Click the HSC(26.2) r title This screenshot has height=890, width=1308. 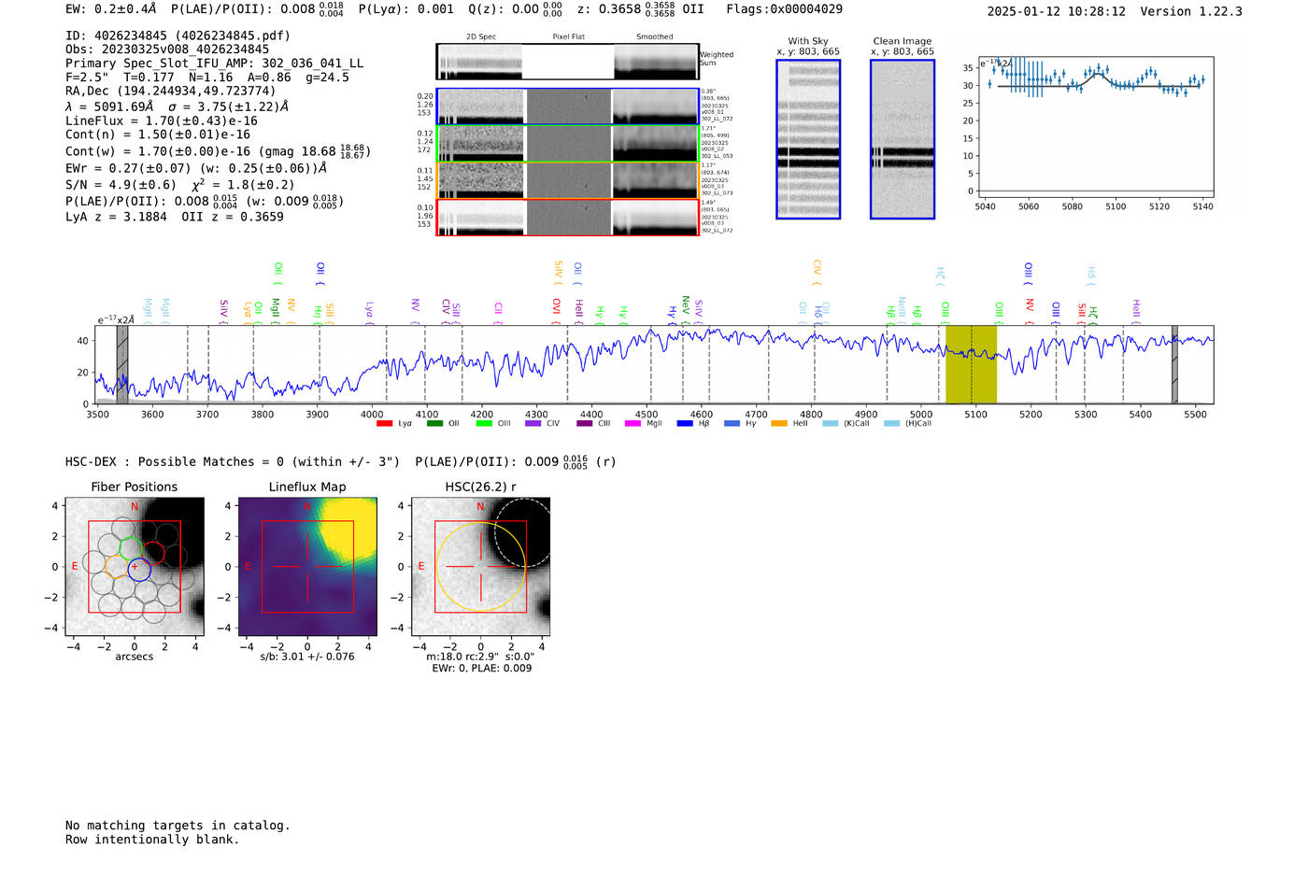481,487
